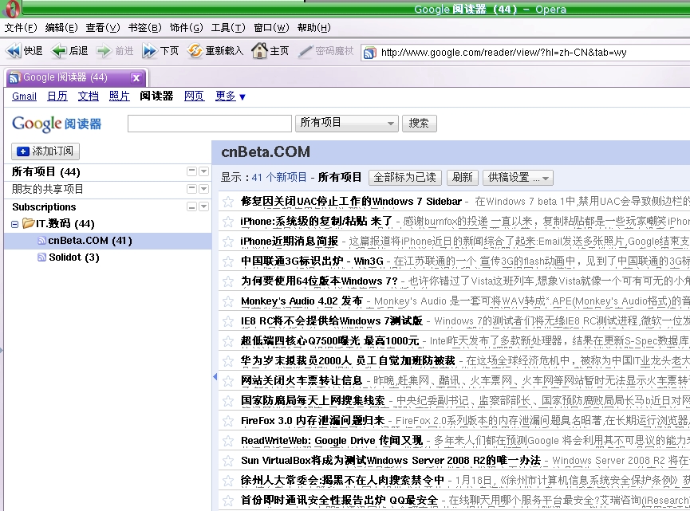Open the 窗口(W) menu
This screenshot has height=511, width=690.
(x=271, y=28)
